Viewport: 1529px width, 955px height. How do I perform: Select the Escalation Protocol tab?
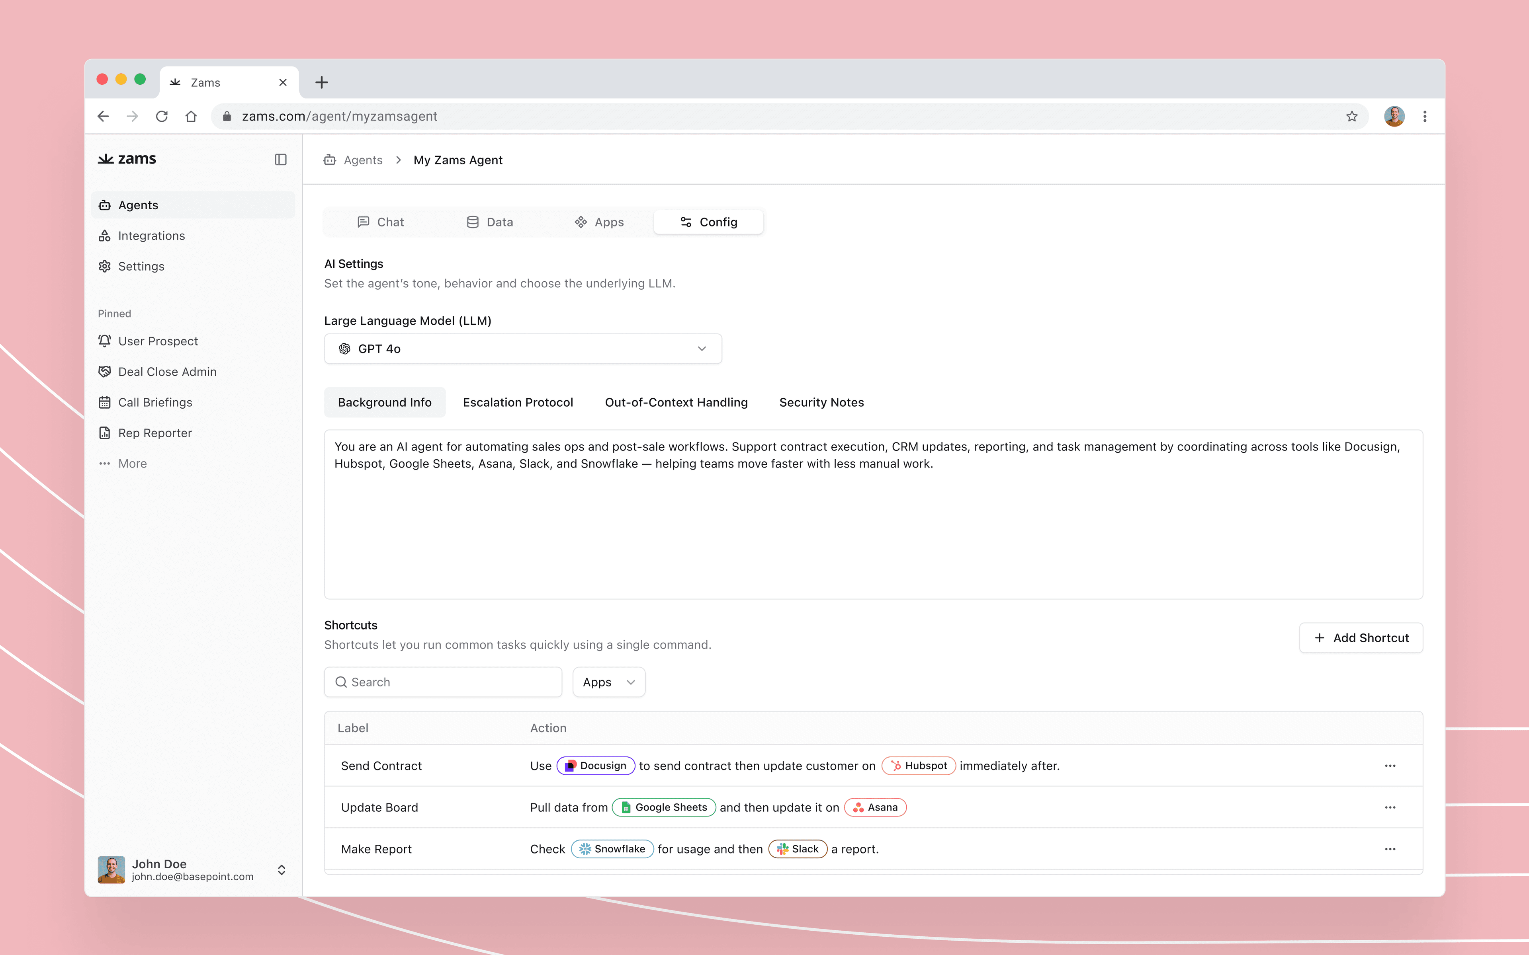click(518, 402)
